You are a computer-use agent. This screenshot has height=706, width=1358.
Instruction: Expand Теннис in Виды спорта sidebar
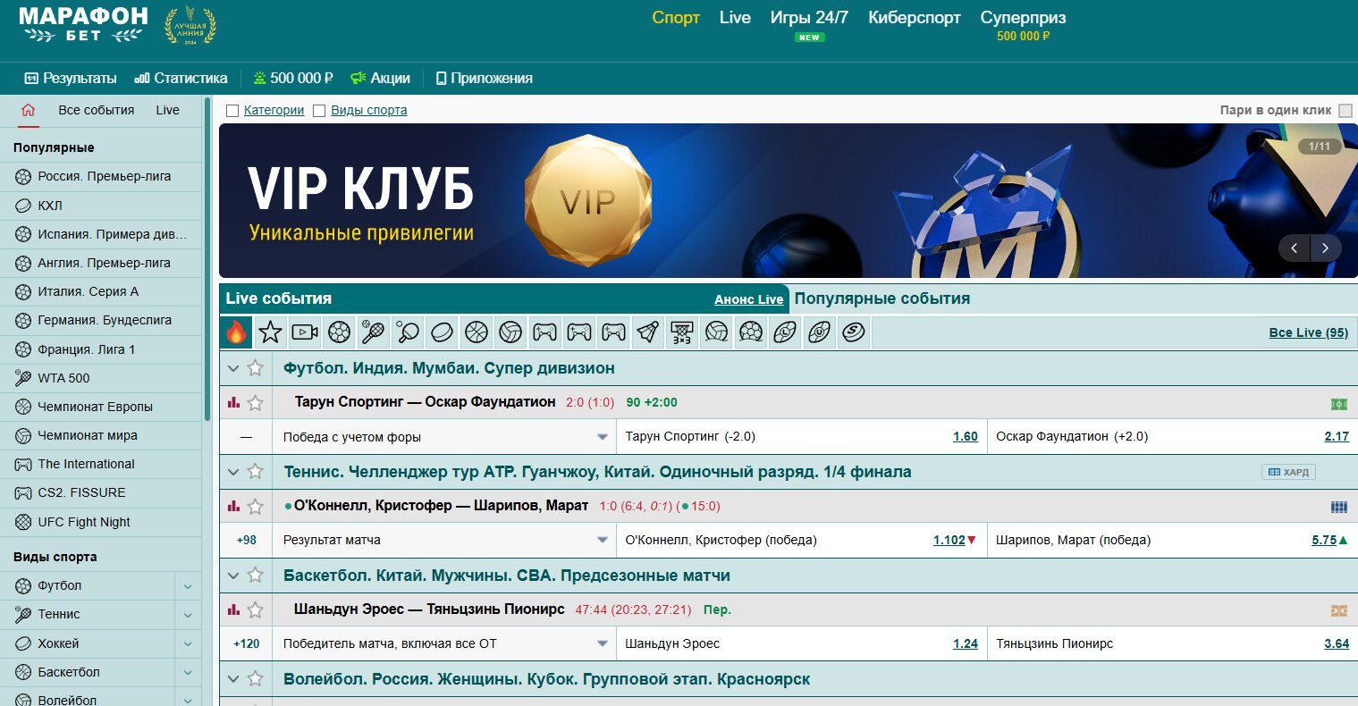tap(188, 615)
